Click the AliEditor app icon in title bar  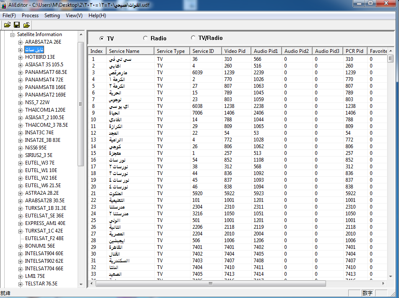point(3,5)
